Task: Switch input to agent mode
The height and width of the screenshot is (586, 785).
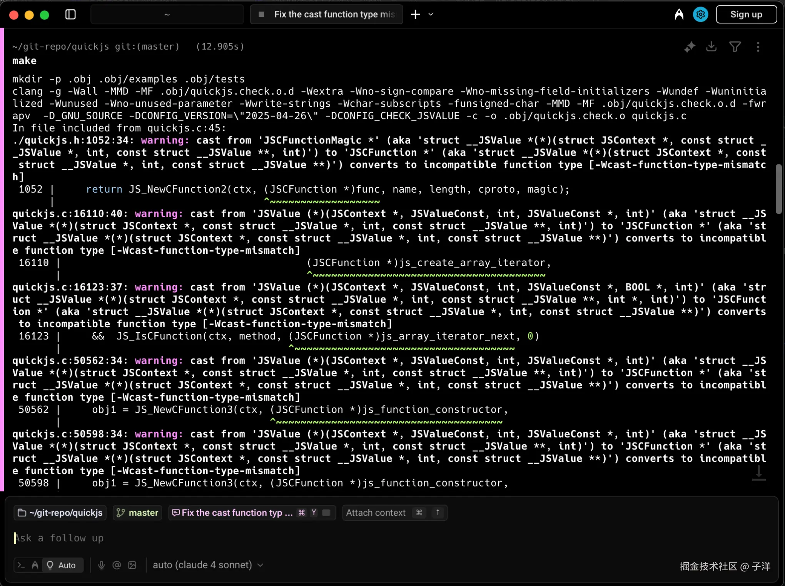Action: click(x=35, y=565)
